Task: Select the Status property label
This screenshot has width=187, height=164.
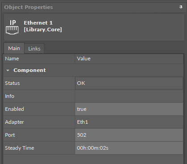Action: [x=13, y=83]
